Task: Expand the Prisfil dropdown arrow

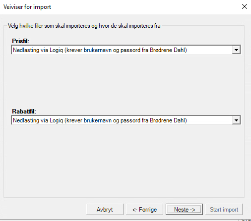Action: [236, 50]
